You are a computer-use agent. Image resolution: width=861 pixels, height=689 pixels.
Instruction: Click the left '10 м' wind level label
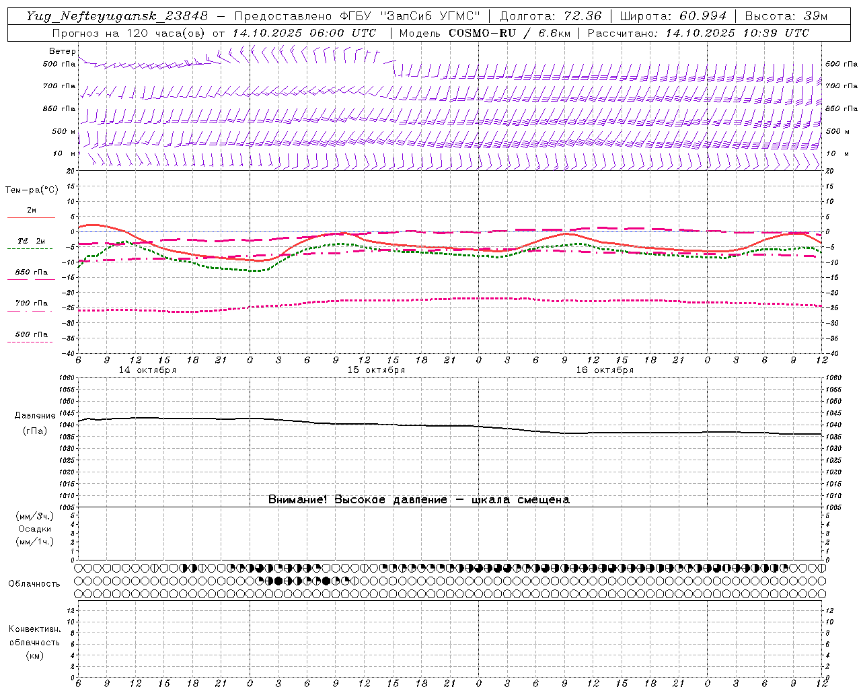(64, 153)
